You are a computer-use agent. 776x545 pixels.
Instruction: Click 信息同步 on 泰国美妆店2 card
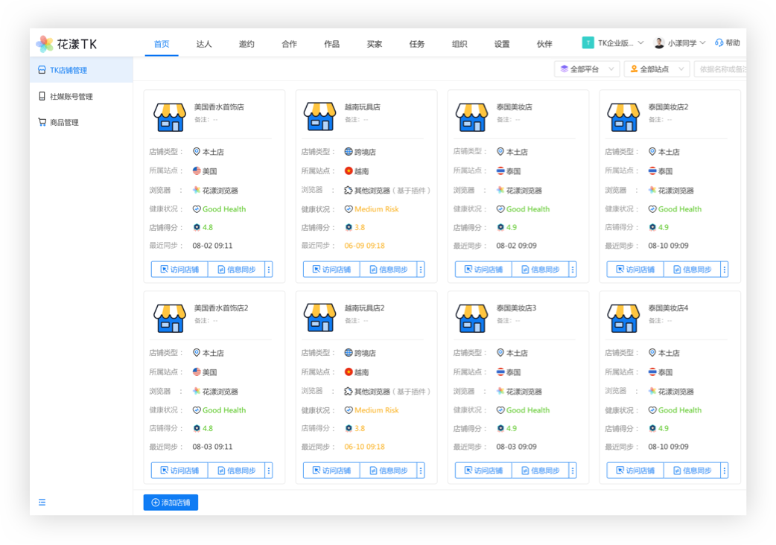click(692, 270)
